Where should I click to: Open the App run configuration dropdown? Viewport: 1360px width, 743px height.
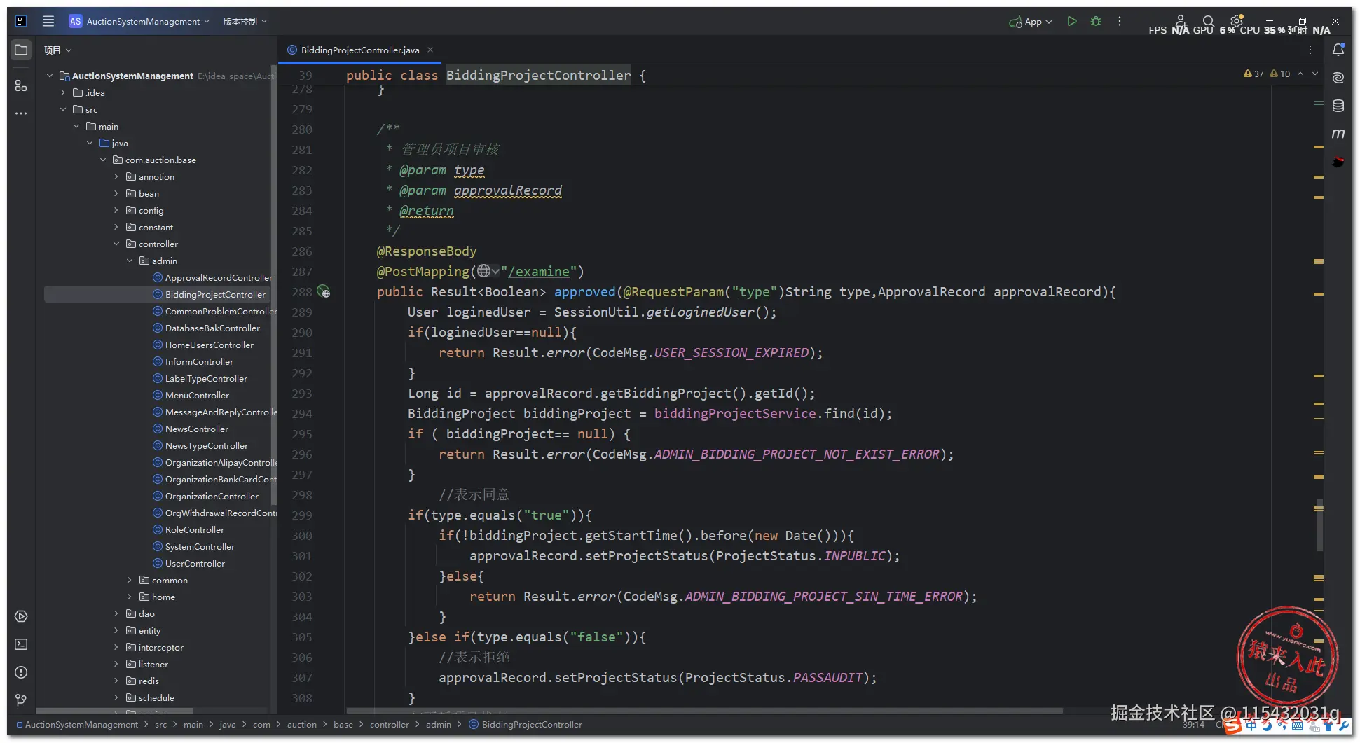(1031, 21)
